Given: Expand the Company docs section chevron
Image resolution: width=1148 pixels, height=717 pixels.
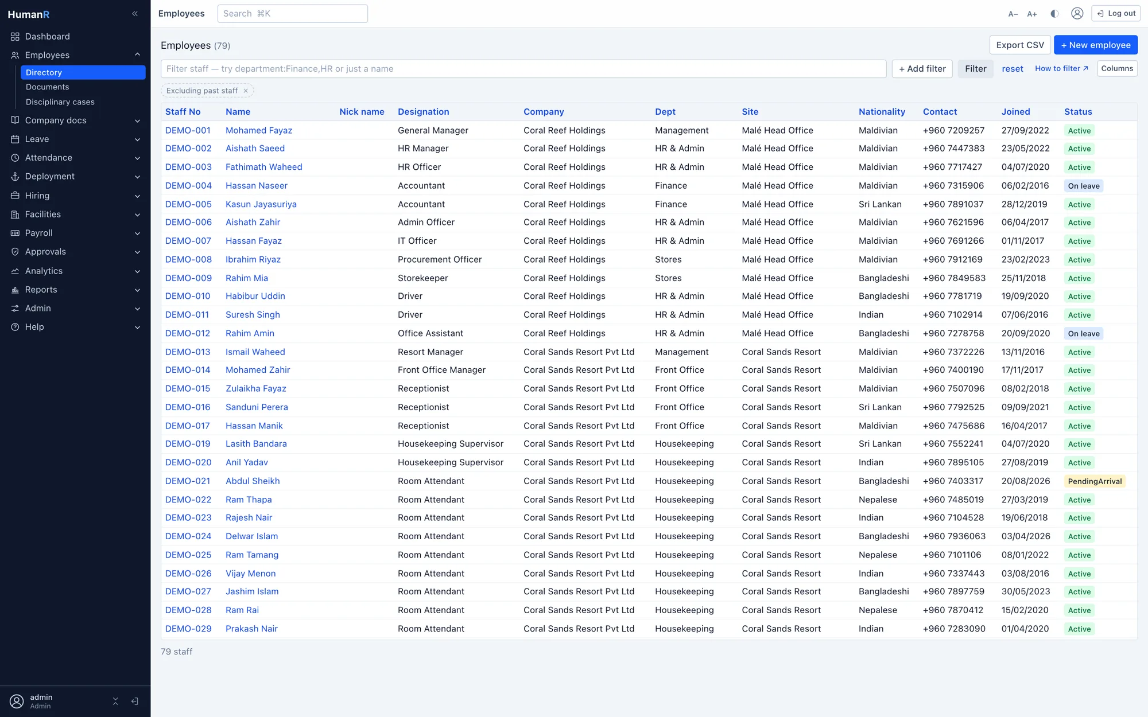Looking at the screenshot, I should point(137,120).
